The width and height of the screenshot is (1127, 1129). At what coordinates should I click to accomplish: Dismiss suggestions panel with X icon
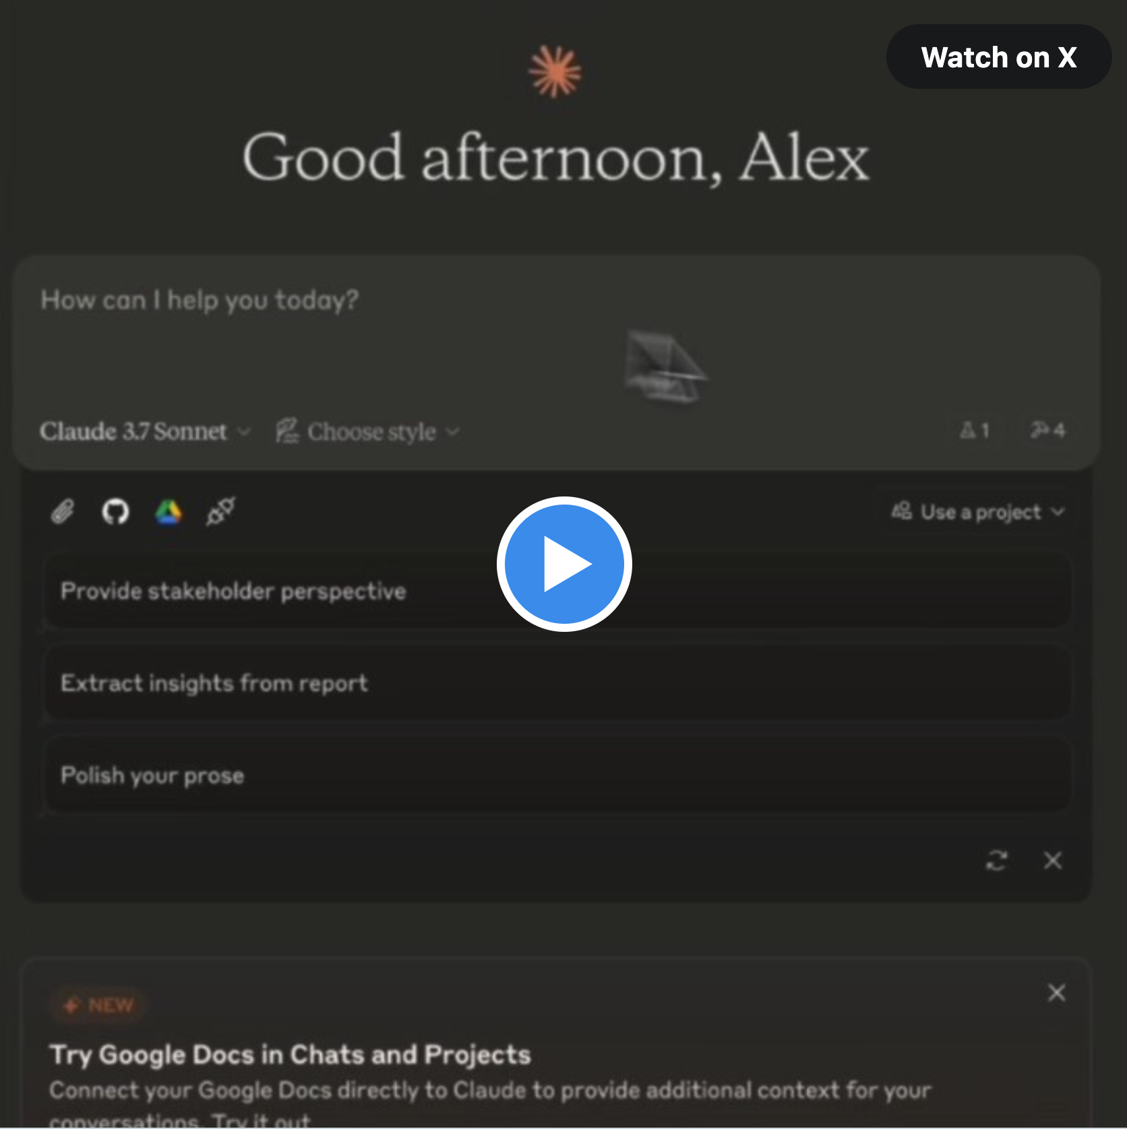point(1053,860)
